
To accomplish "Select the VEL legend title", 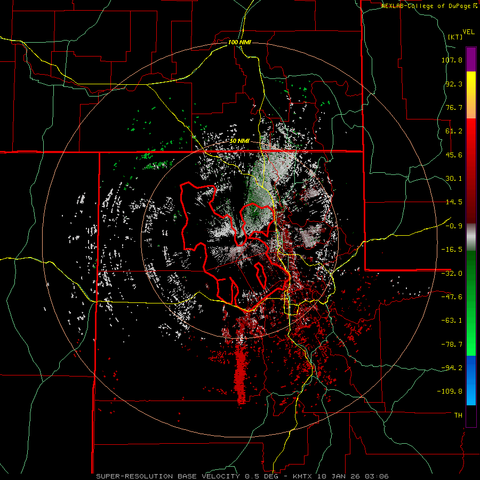I will (x=468, y=32).
